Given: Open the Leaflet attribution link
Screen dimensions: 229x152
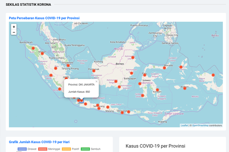Looking at the screenshot, I should click(x=184, y=125).
